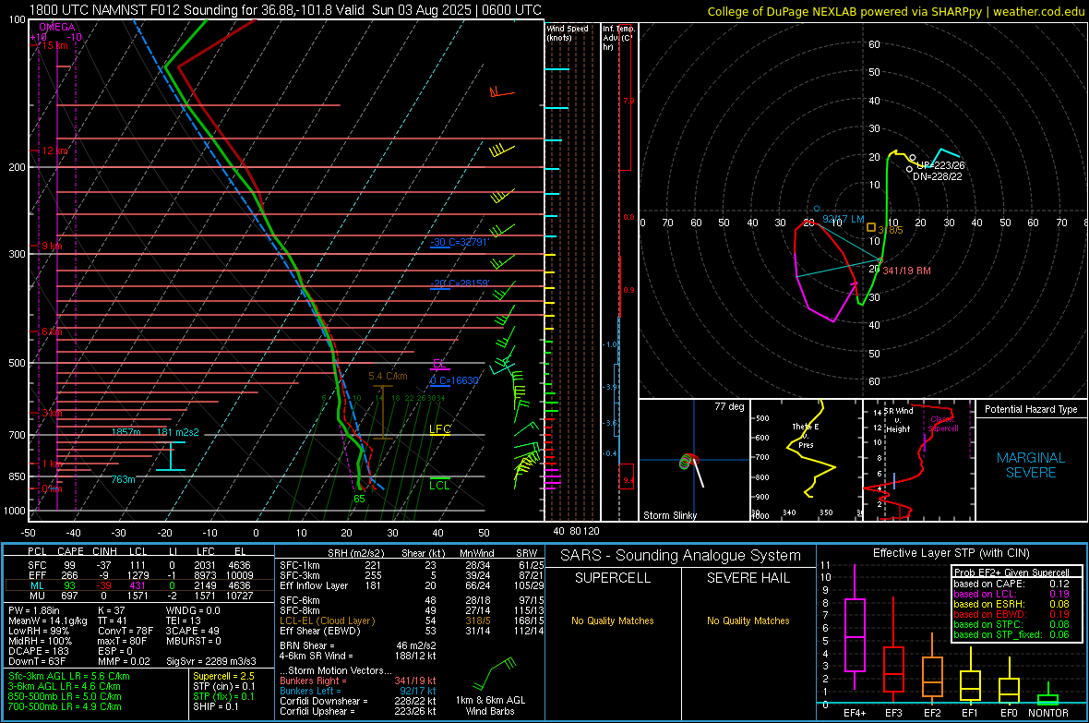The image size is (1089, 723).
Task: Click the Bunkers Right = 341/19 kt line
Action: coord(358,681)
